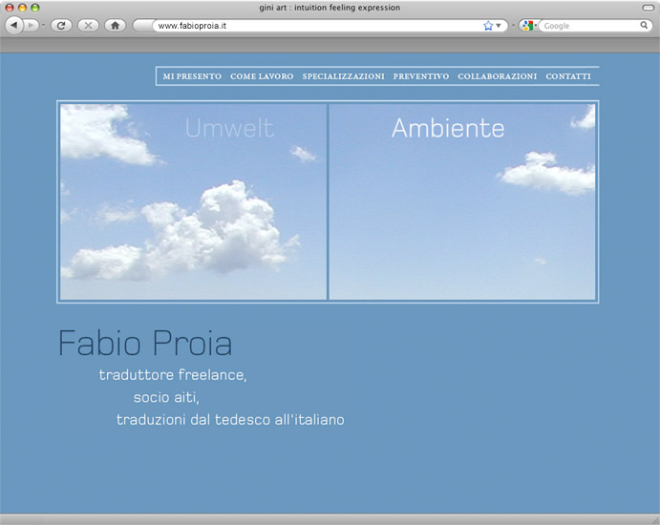Open the Mi Presento menu item

click(x=192, y=76)
